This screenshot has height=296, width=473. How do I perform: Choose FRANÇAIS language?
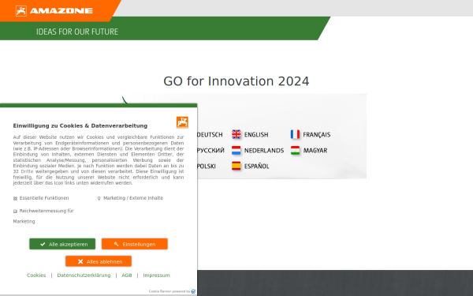pos(316,135)
